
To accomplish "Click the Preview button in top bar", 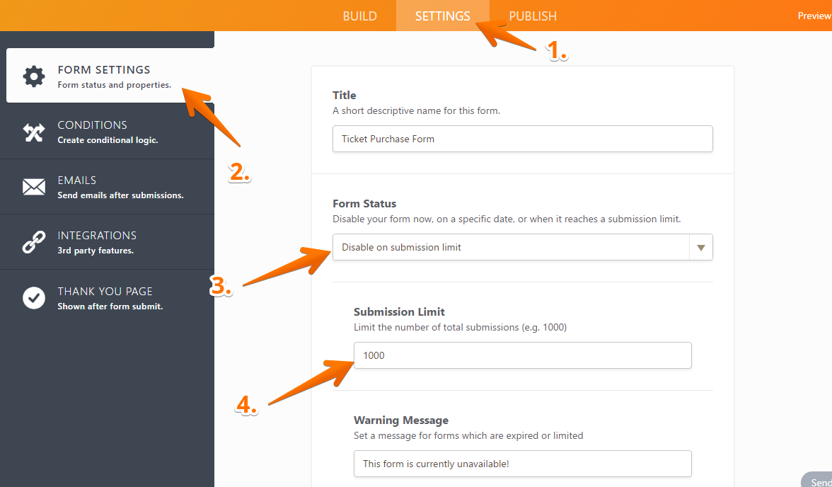I will [814, 16].
